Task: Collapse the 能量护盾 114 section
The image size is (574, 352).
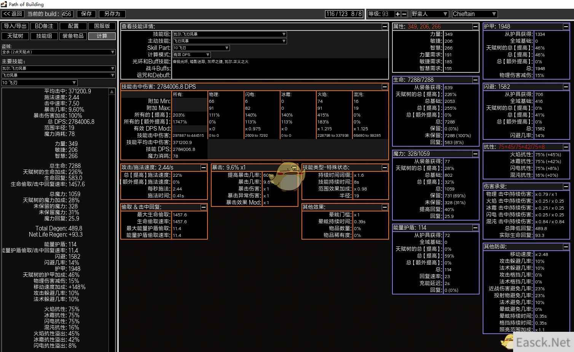Action: click(475, 228)
